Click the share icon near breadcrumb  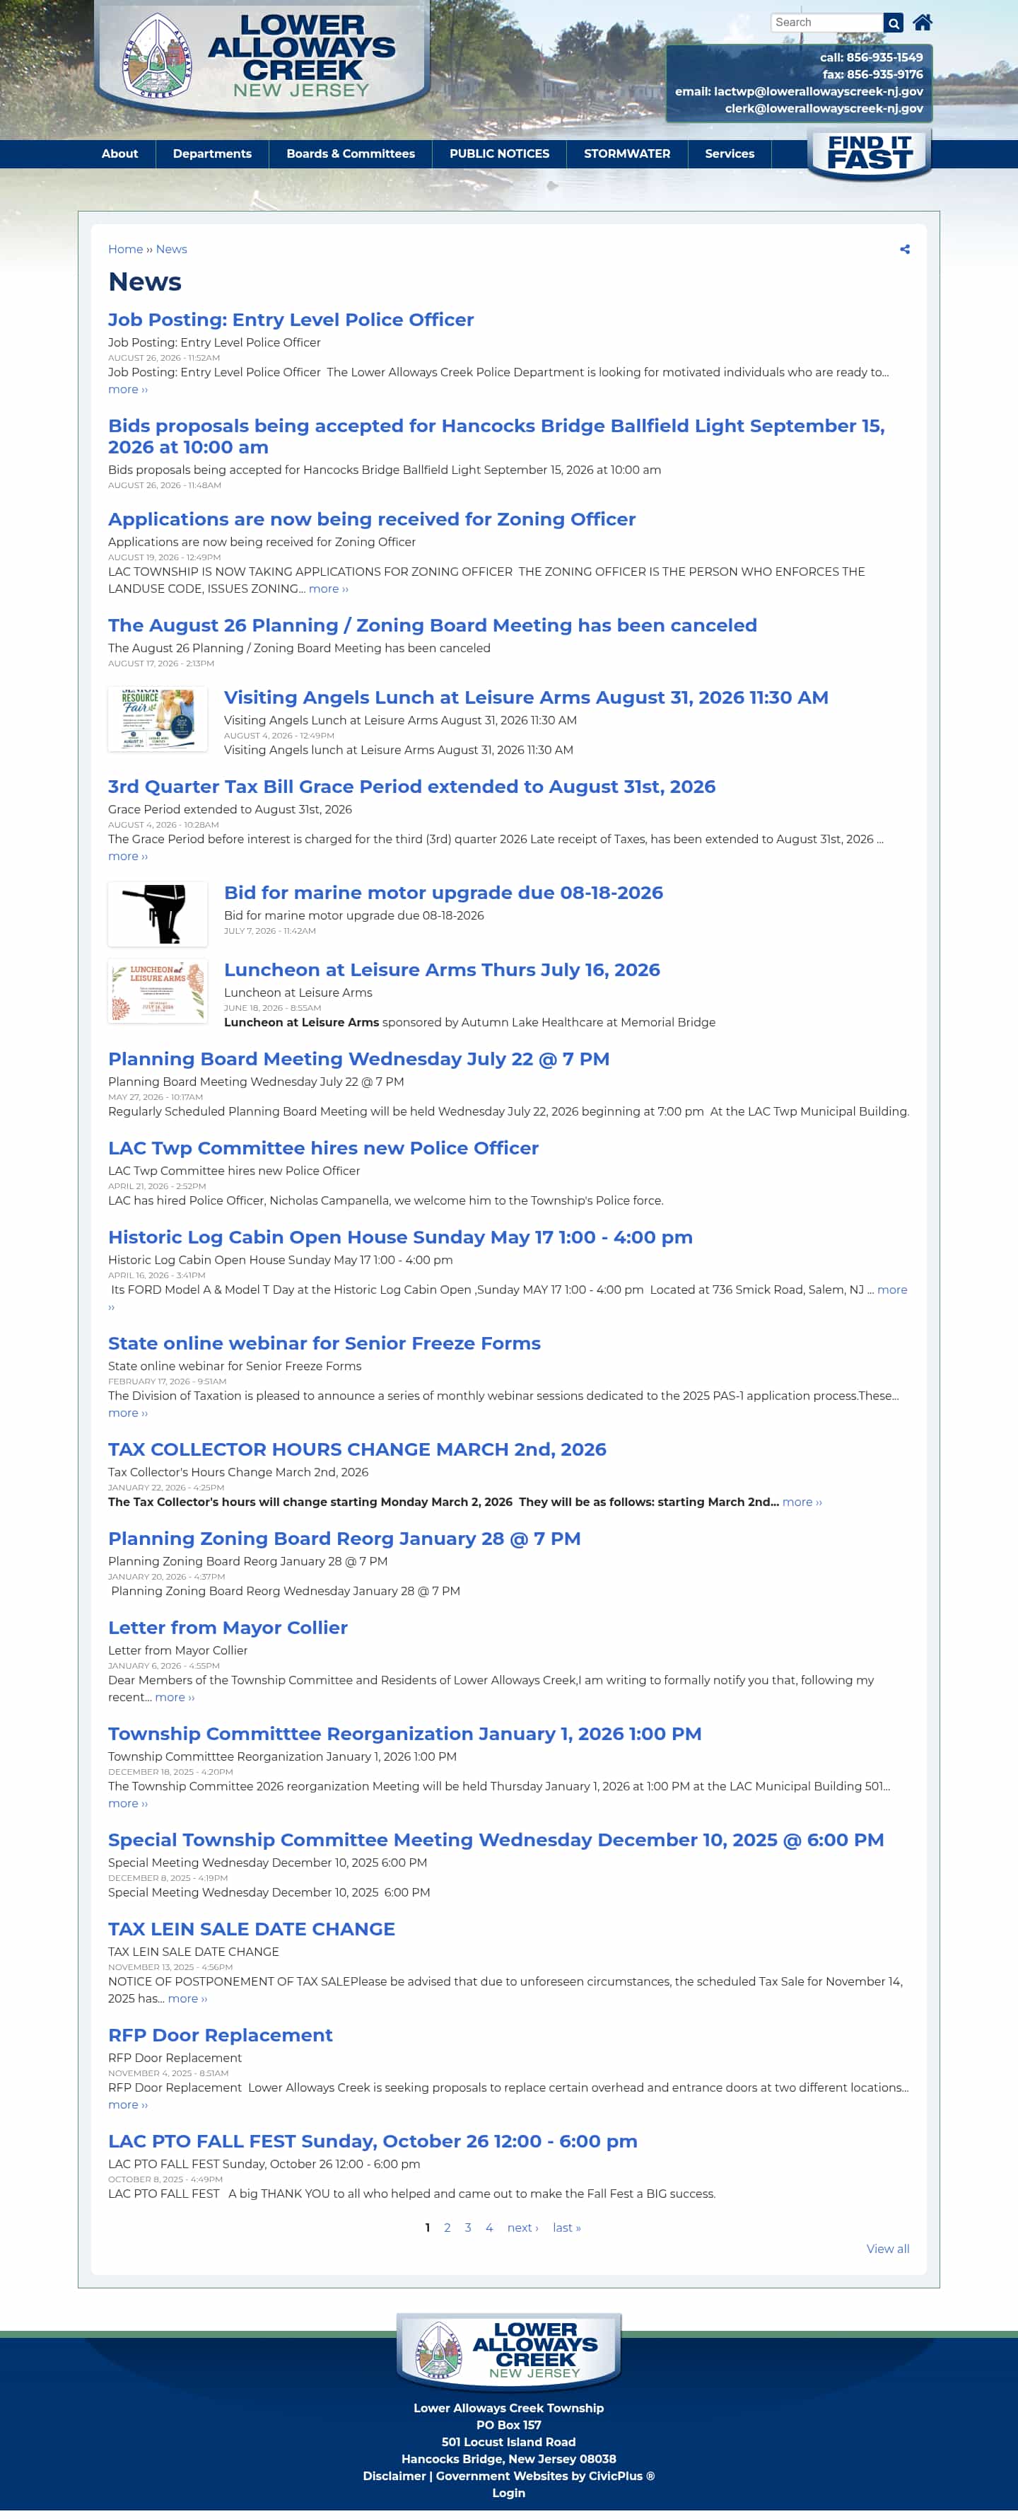(x=905, y=250)
